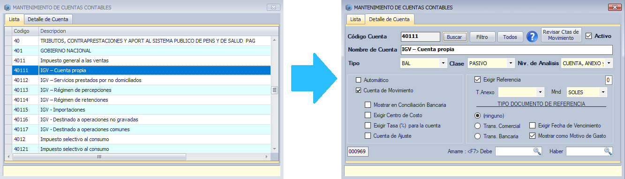The width and height of the screenshot is (625, 179).
Task: Enable the Automático checkbox
Action: pyautogui.click(x=359, y=80)
